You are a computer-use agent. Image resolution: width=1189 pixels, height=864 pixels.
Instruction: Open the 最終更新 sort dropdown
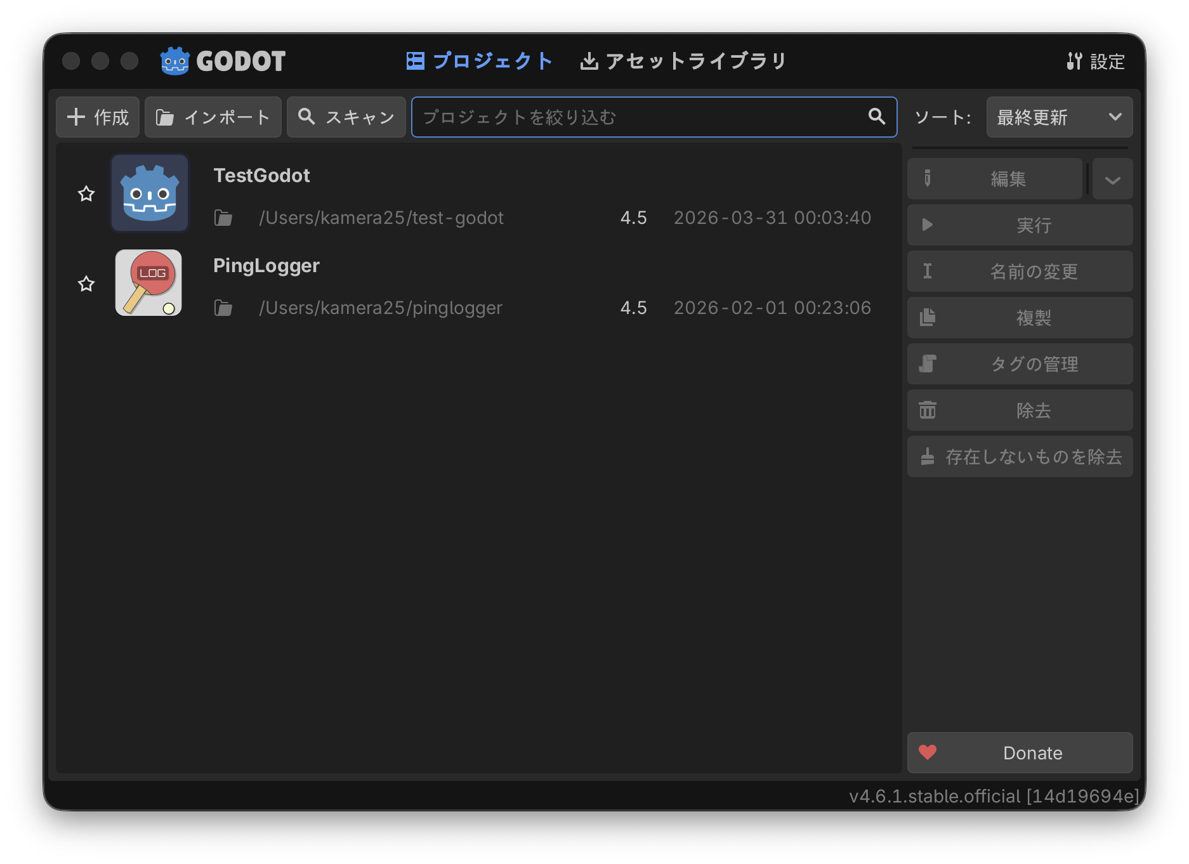coord(1060,117)
